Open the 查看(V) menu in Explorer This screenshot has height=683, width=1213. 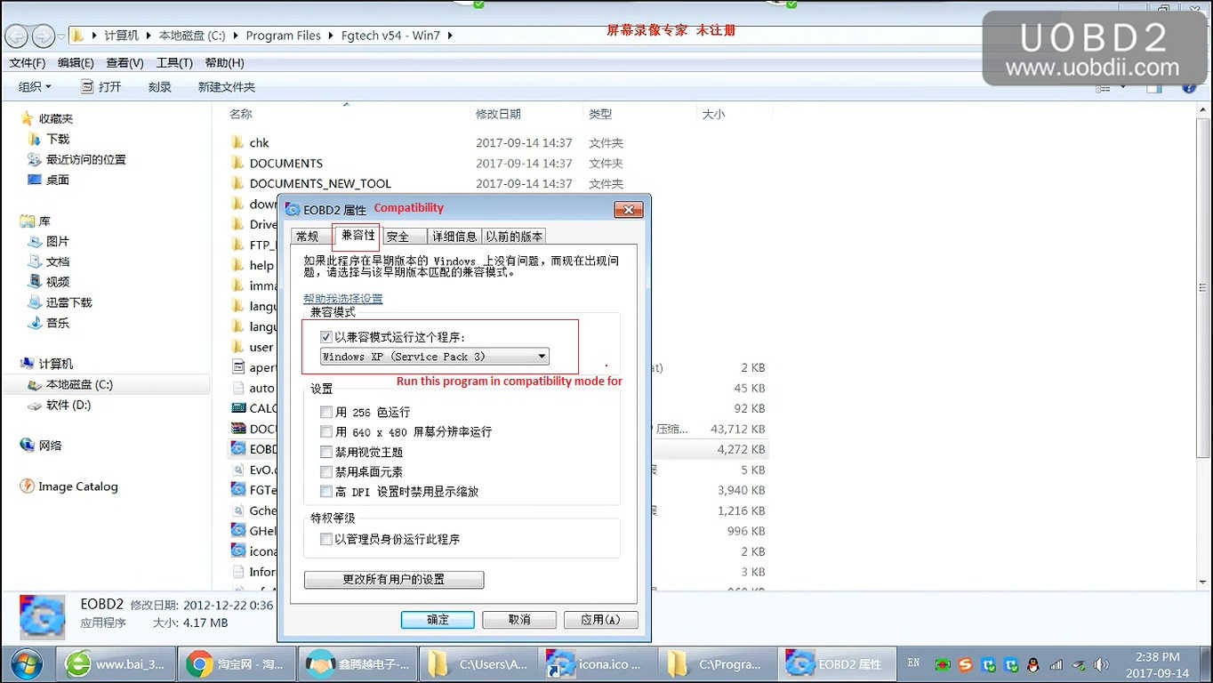[125, 63]
